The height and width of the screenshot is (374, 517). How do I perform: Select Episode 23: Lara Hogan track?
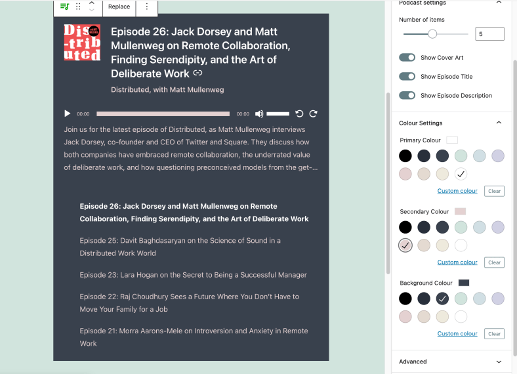tap(193, 275)
